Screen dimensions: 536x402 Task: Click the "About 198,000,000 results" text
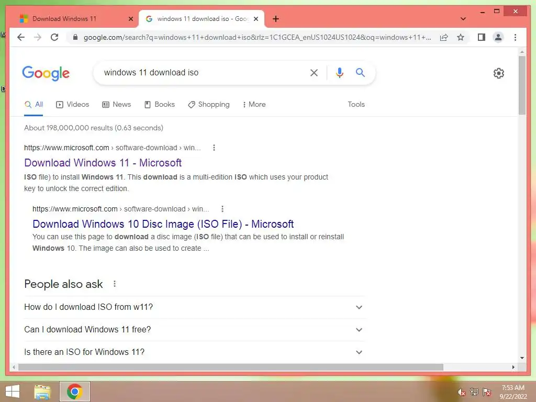94,128
